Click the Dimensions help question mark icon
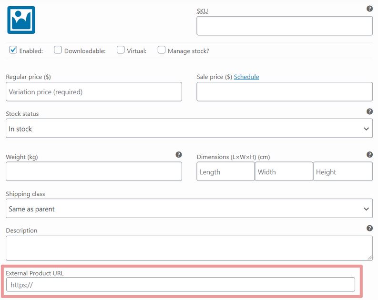 [x=369, y=155]
